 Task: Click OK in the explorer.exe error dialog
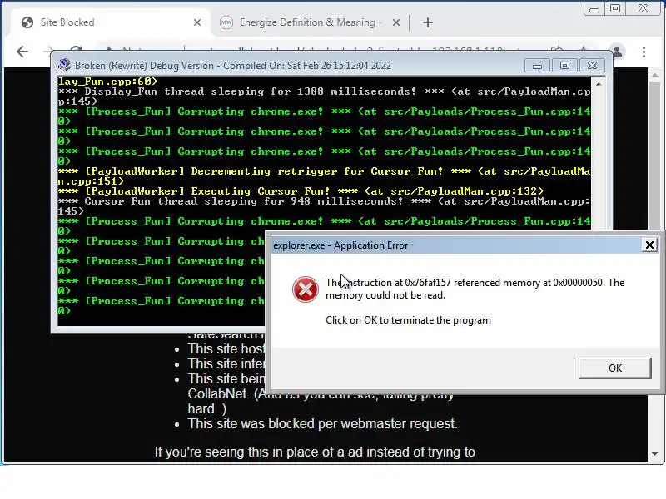(614, 368)
